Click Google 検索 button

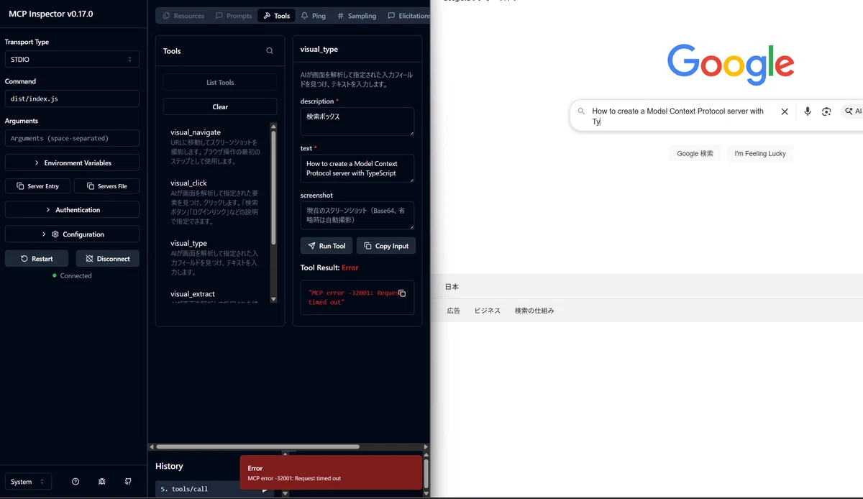tap(695, 154)
